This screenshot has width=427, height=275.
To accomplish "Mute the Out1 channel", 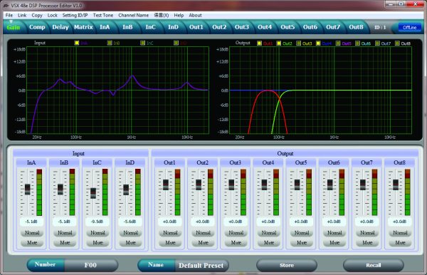I will click(x=170, y=242).
